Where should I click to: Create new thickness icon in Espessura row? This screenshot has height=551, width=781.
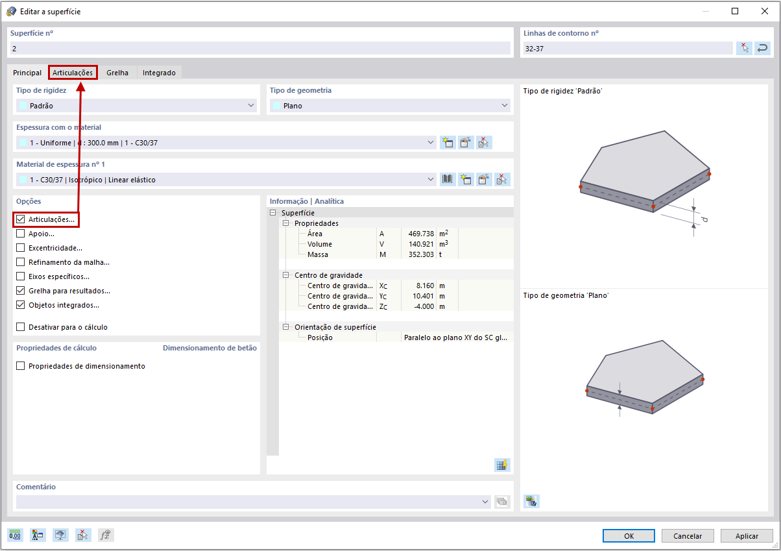pyautogui.click(x=447, y=143)
